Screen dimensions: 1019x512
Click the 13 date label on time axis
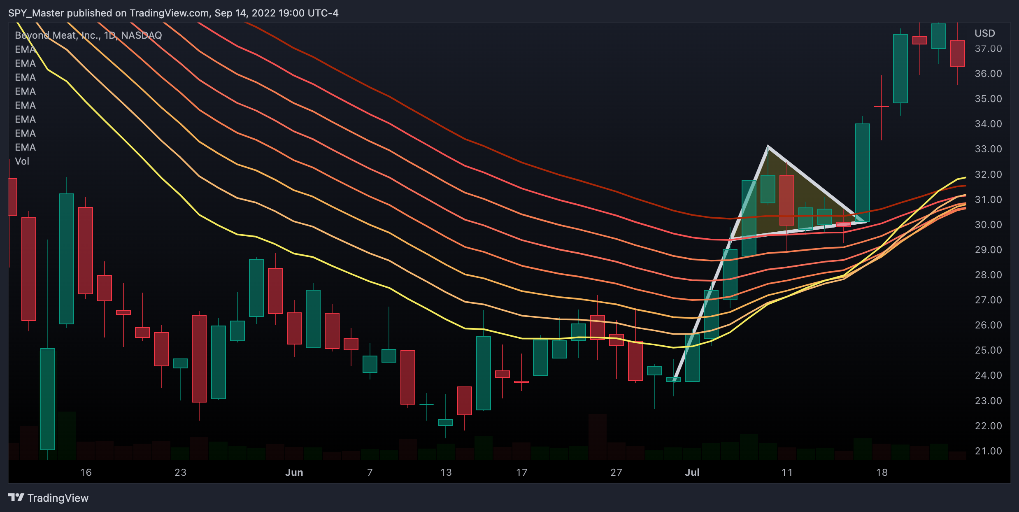(x=446, y=472)
